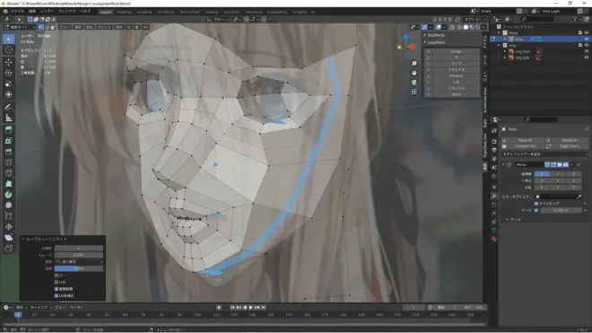The image size is (592, 333).
Task: Switch perspective/orthographic with the grid icon
Action: [414, 92]
